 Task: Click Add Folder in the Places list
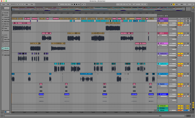coord(6,55)
